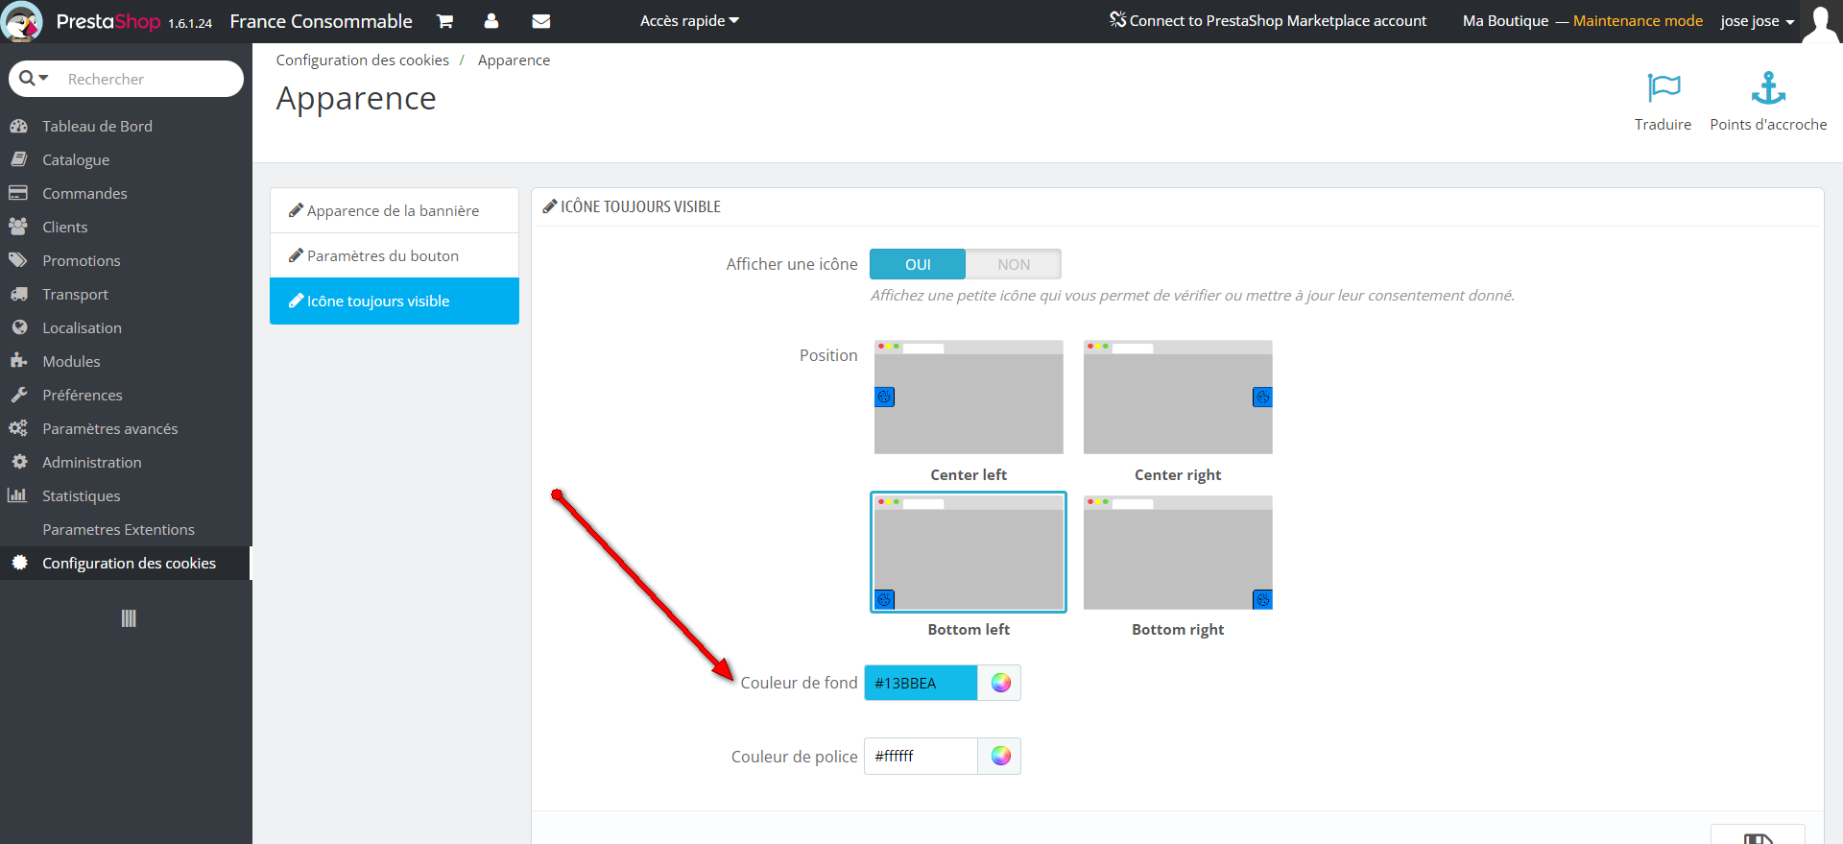Click the PrestaShop logo icon
Image resolution: width=1843 pixels, height=844 pixels.
(23, 21)
